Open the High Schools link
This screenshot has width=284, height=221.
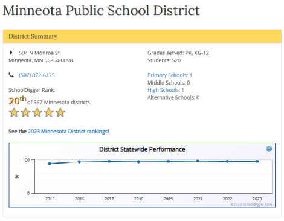click(163, 90)
